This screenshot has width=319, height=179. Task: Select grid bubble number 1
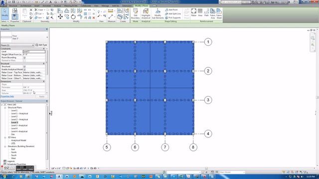pyautogui.click(x=208, y=42)
